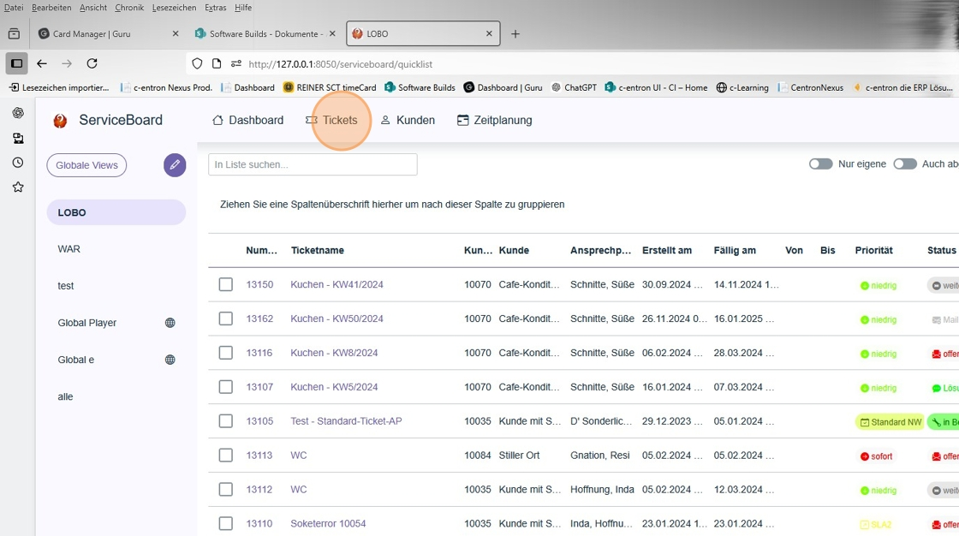This screenshot has width=959, height=536.
Task: Open ticket link Kuchen - KW50/2024
Action: tap(337, 319)
